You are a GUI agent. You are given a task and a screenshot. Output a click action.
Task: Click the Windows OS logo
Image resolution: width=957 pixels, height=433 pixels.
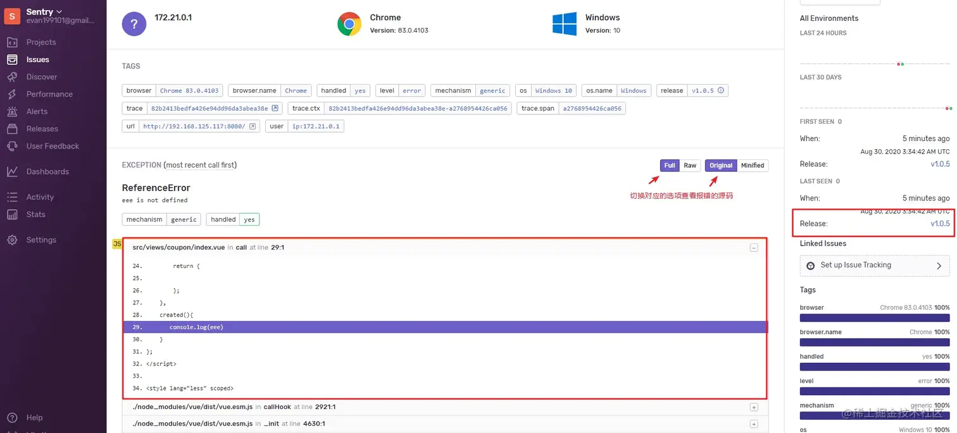pos(565,24)
